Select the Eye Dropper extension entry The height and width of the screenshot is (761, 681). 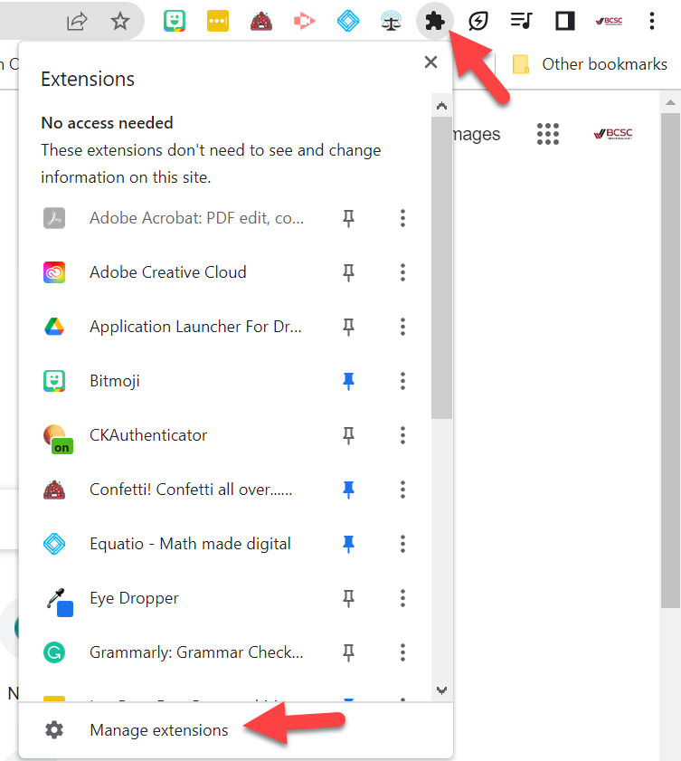click(x=135, y=598)
